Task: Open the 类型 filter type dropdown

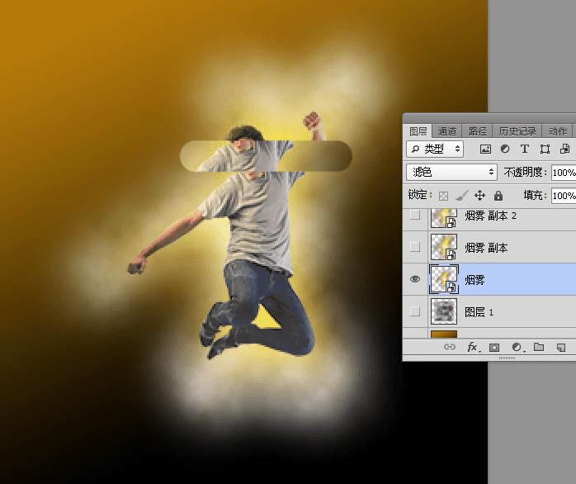Action: 435,149
